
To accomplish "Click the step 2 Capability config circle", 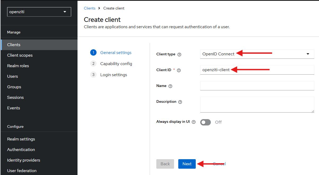I will click(x=93, y=64).
